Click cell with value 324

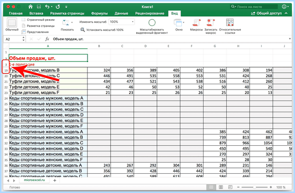pyautogui.click(x=99, y=70)
